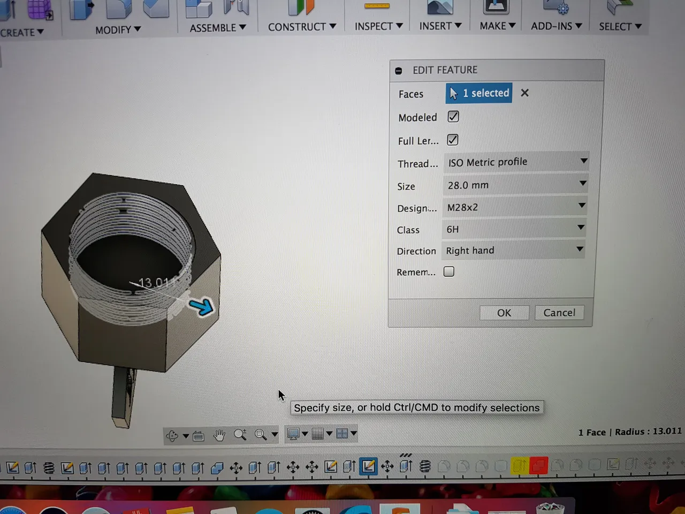The height and width of the screenshot is (514, 685).
Task: Click the EDIT FEATURE dialog title
Action: pyautogui.click(x=445, y=70)
